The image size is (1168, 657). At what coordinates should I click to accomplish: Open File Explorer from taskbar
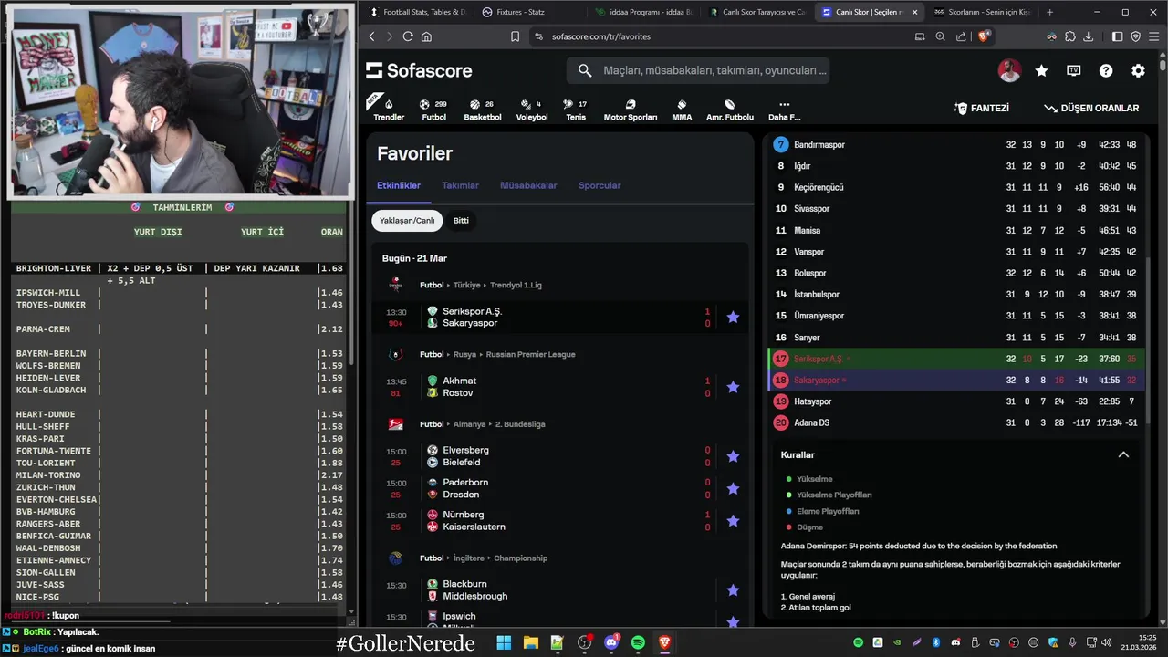(x=530, y=643)
